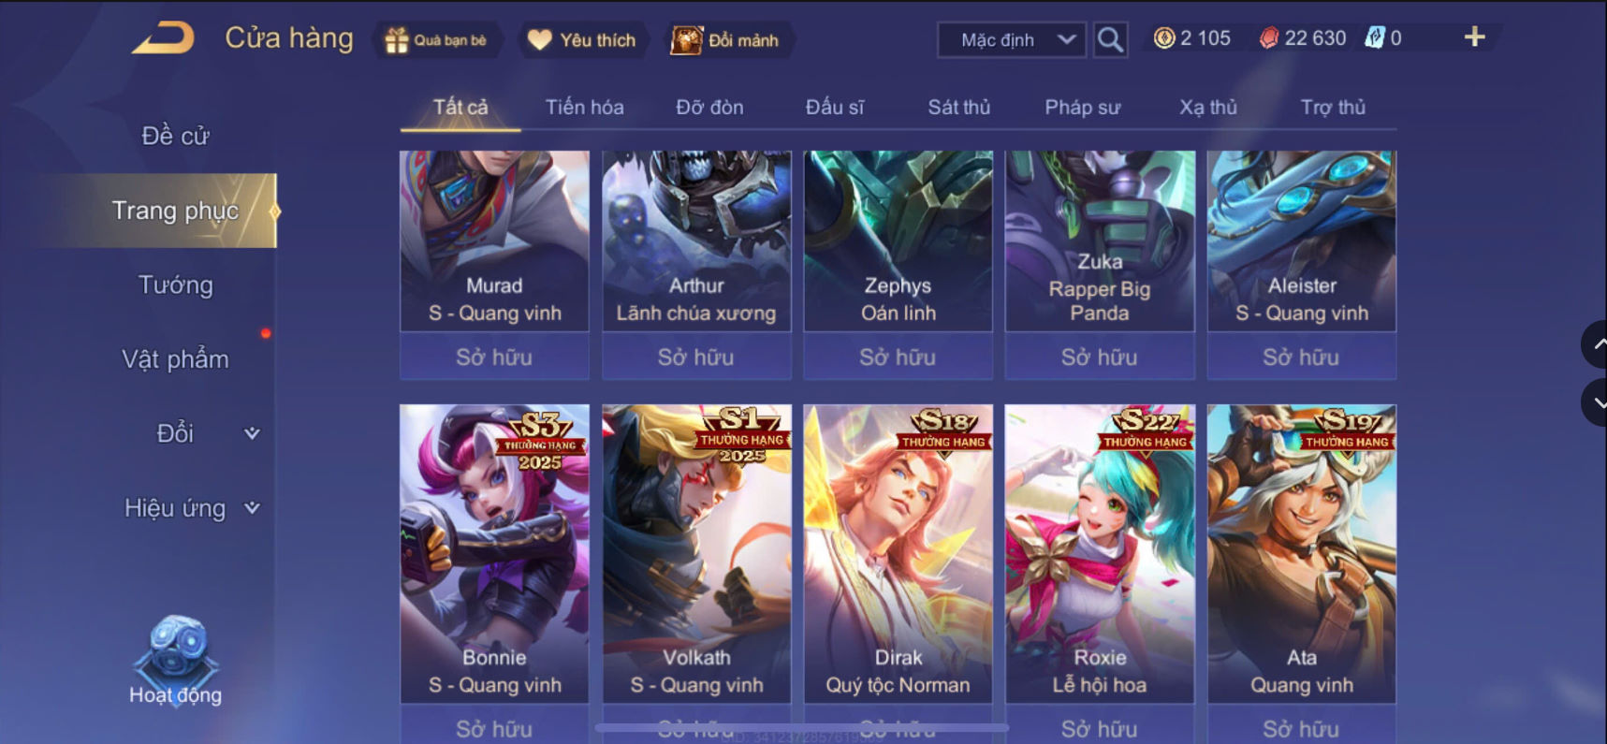The width and height of the screenshot is (1607, 744).
Task: Open the magnifier search icon
Action: 1110,39
